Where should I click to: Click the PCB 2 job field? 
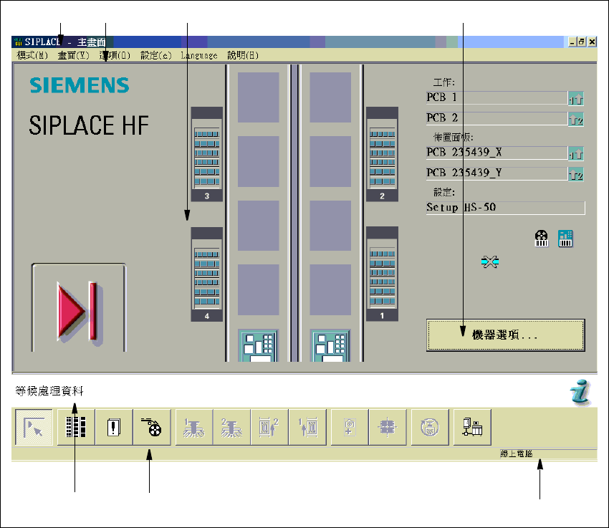[x=497, y=118]
